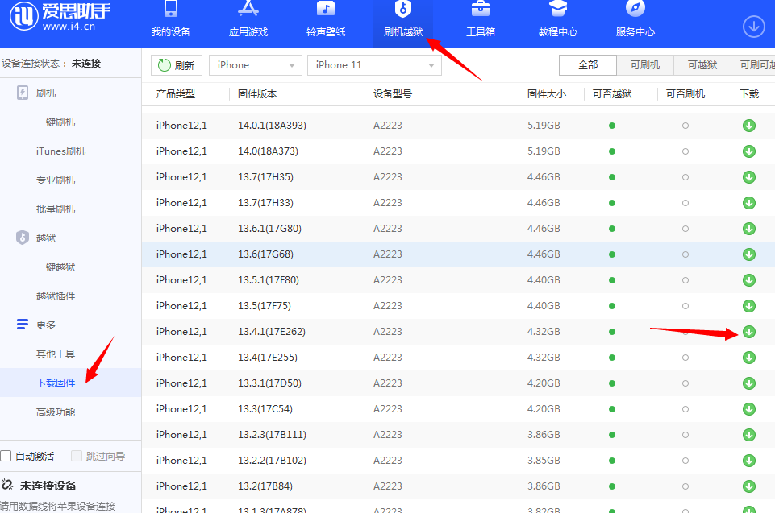Download firmware 14.0.1(18A393)

[749, 126]
